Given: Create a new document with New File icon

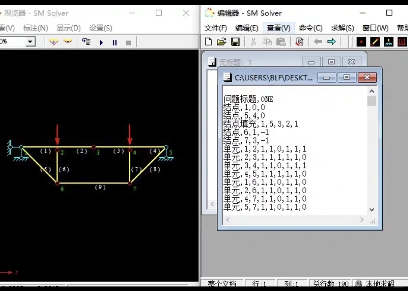Looking at the screenshot, I should (208, 42).
